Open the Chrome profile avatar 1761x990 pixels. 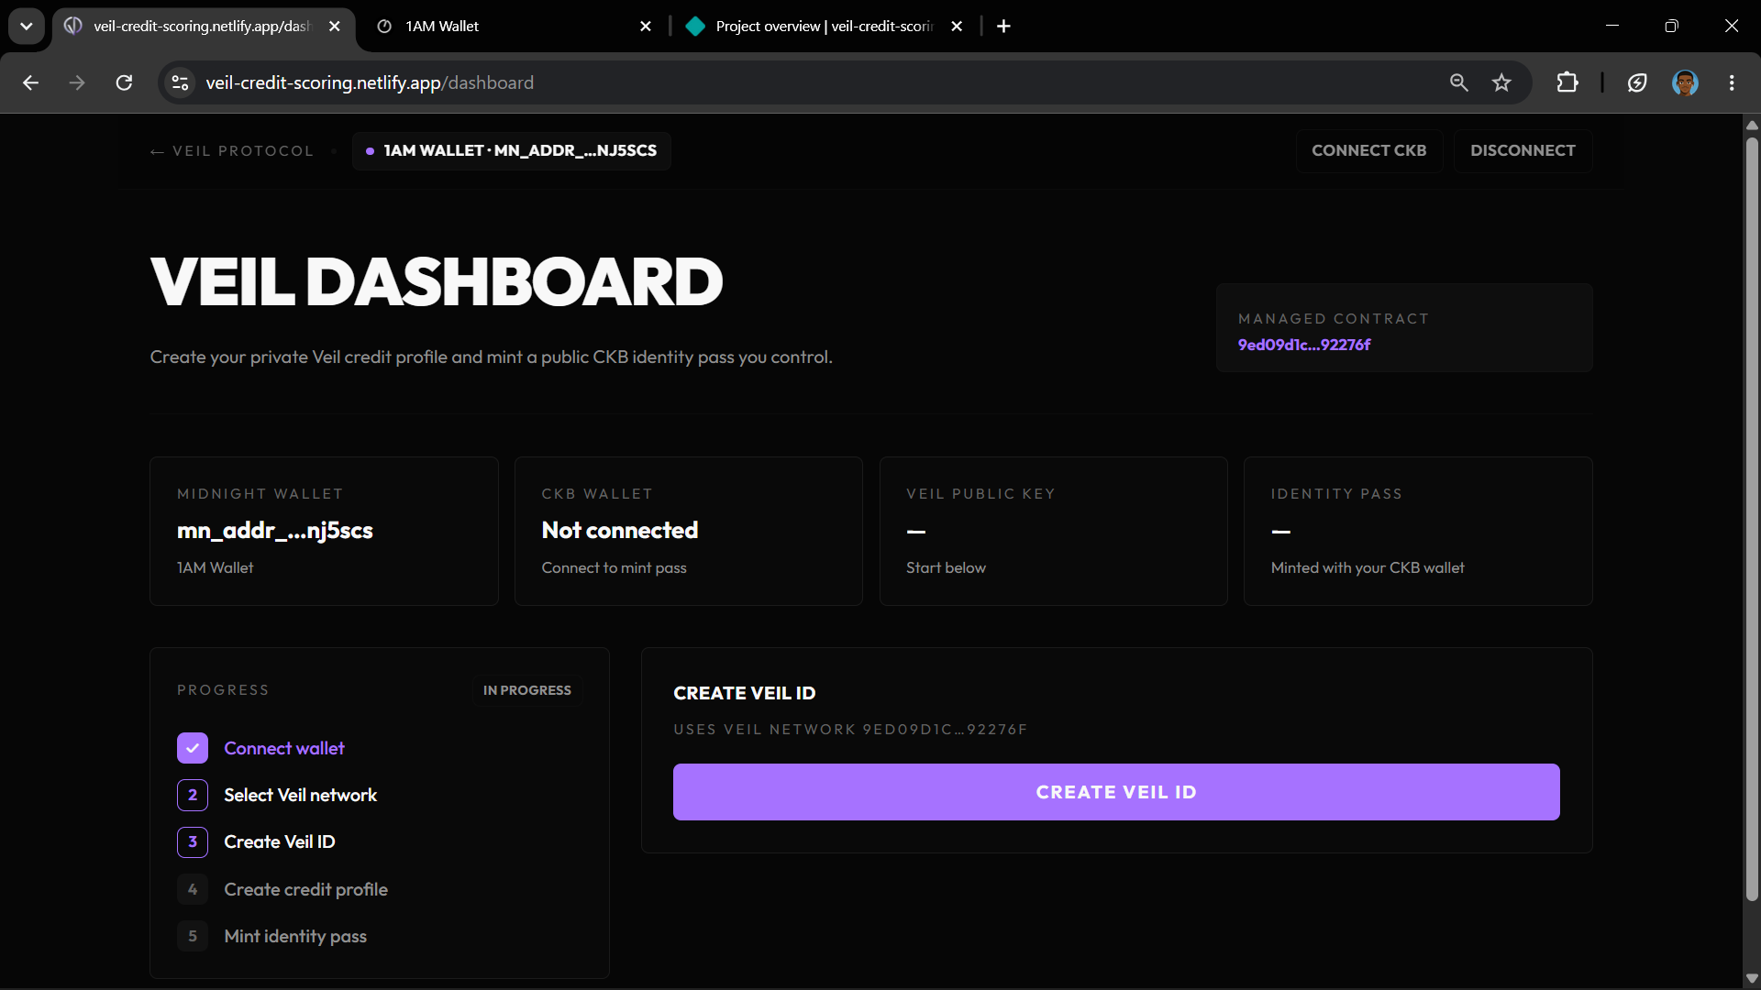pyautogui.click(x=1685, y=82)
